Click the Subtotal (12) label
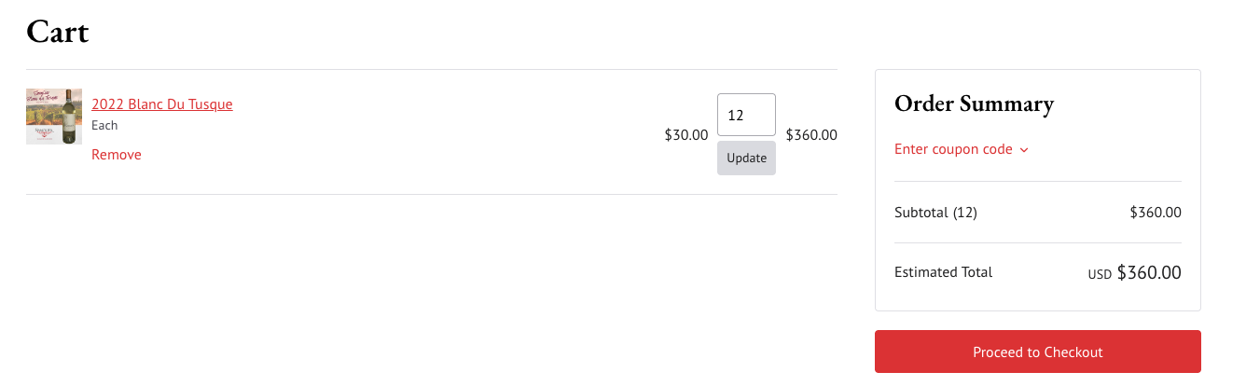This screenshot has height=386, width=1246. (935, 213)
